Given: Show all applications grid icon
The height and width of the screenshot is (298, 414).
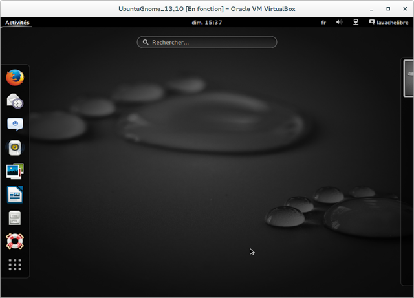Looking at the screenshot, I should coord(15,264).
